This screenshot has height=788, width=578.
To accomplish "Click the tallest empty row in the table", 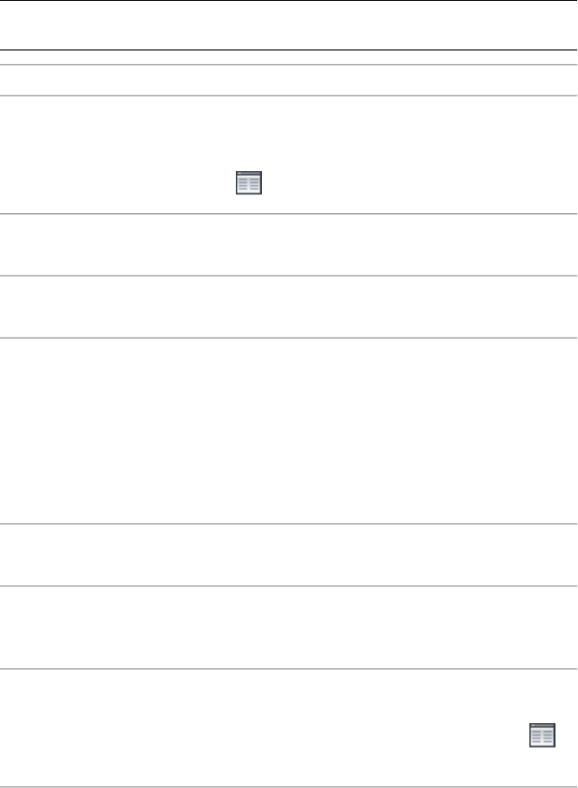I will click(x=289, y=430).
